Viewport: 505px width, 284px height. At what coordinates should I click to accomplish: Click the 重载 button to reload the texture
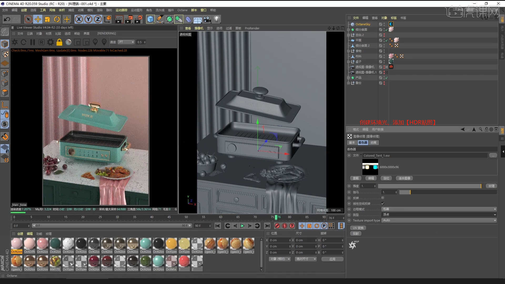tap(356, 178)
